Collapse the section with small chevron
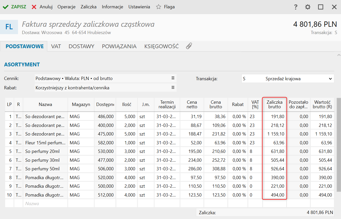 (339, 55)
